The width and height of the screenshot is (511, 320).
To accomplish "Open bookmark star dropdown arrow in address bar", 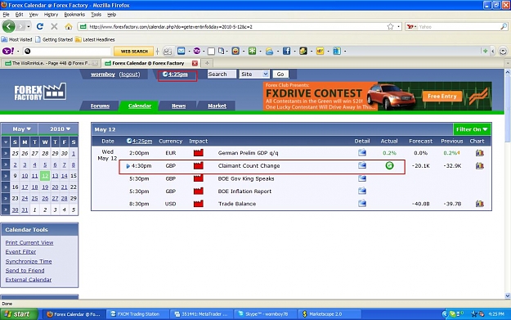I will [x=398, y=26].
